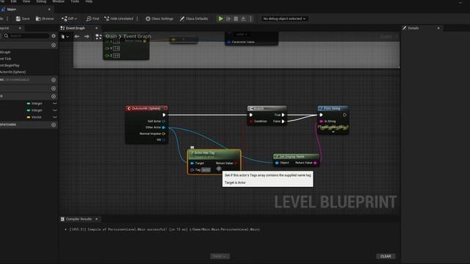Open the graph bookmarks dropdown
The width and height of the screenshot is (470, 264).
tap(65, 37)
